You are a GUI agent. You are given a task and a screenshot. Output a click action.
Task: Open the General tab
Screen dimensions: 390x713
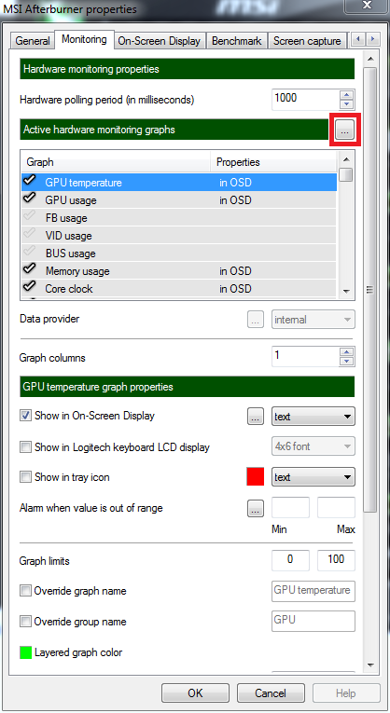coord(33,40)
